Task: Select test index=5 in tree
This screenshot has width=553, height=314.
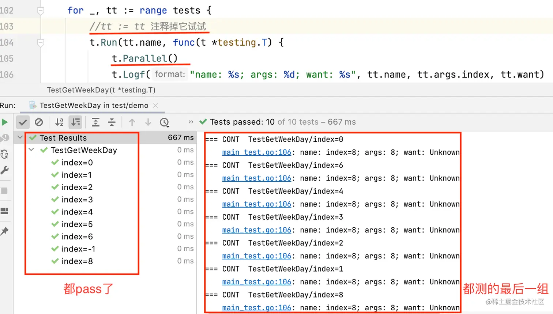Action: pyautogui.click(x=77, y=224)
